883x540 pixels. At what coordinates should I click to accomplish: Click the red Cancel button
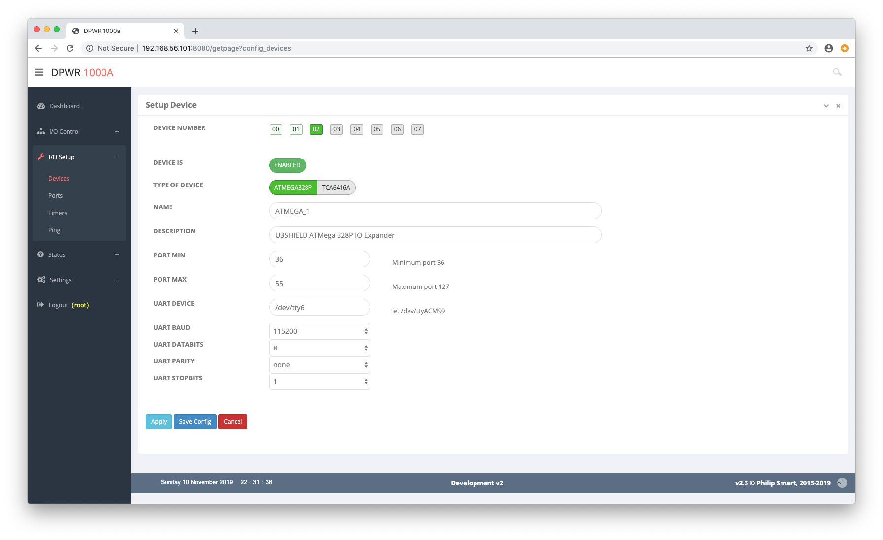233,422
